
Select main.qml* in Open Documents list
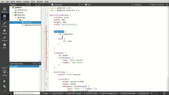point(24,66)
